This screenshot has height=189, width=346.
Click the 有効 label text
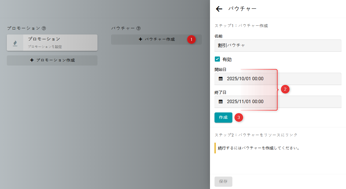[227, 60]
